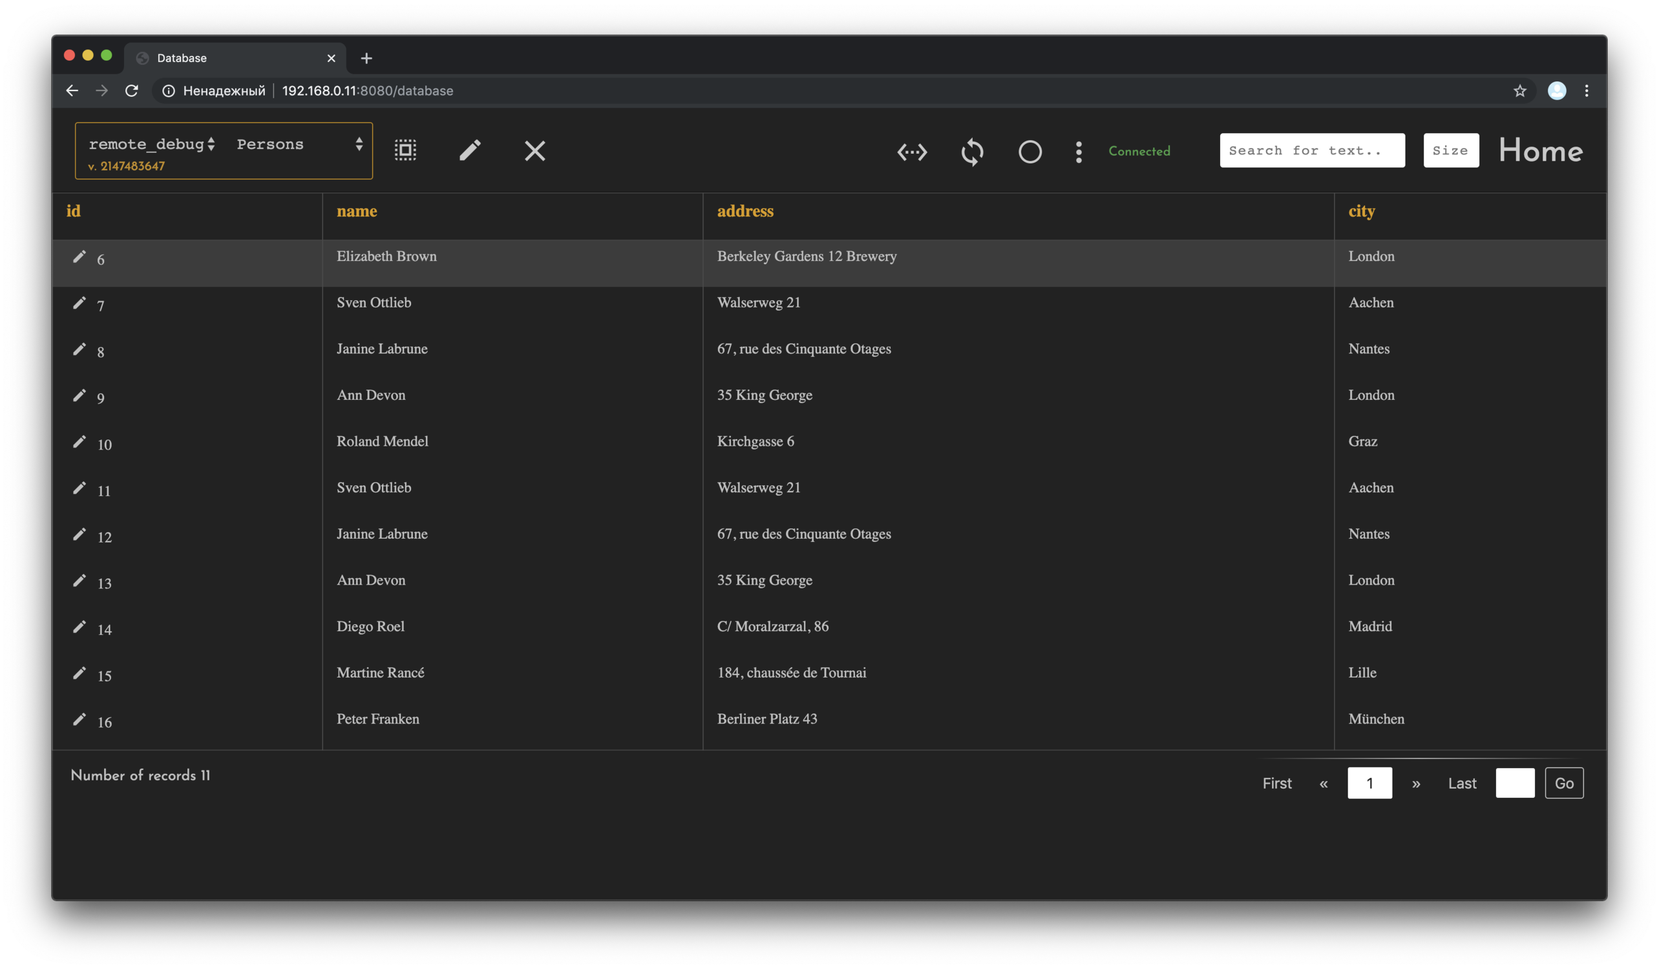Viewport: 1659px width, 969px height.
Task: Click the sync refresh icon in toolbar
Action: pyautogui.click(x=972, y=152)
